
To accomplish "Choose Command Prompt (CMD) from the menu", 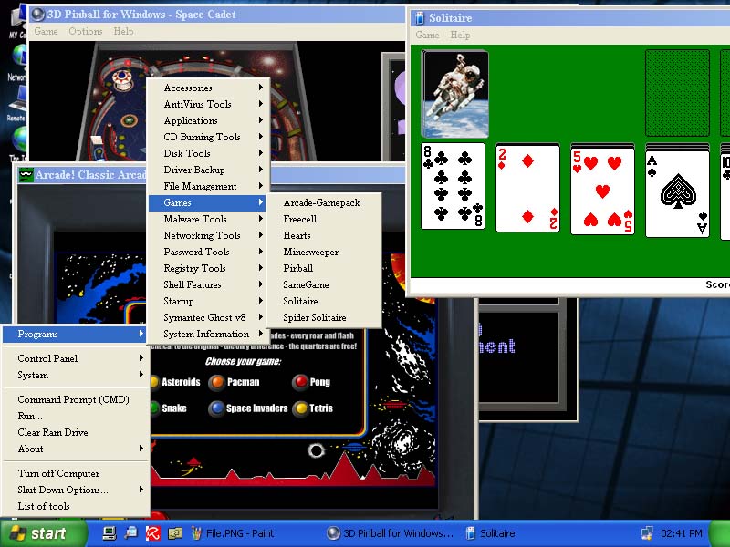I will click(73, 399).
